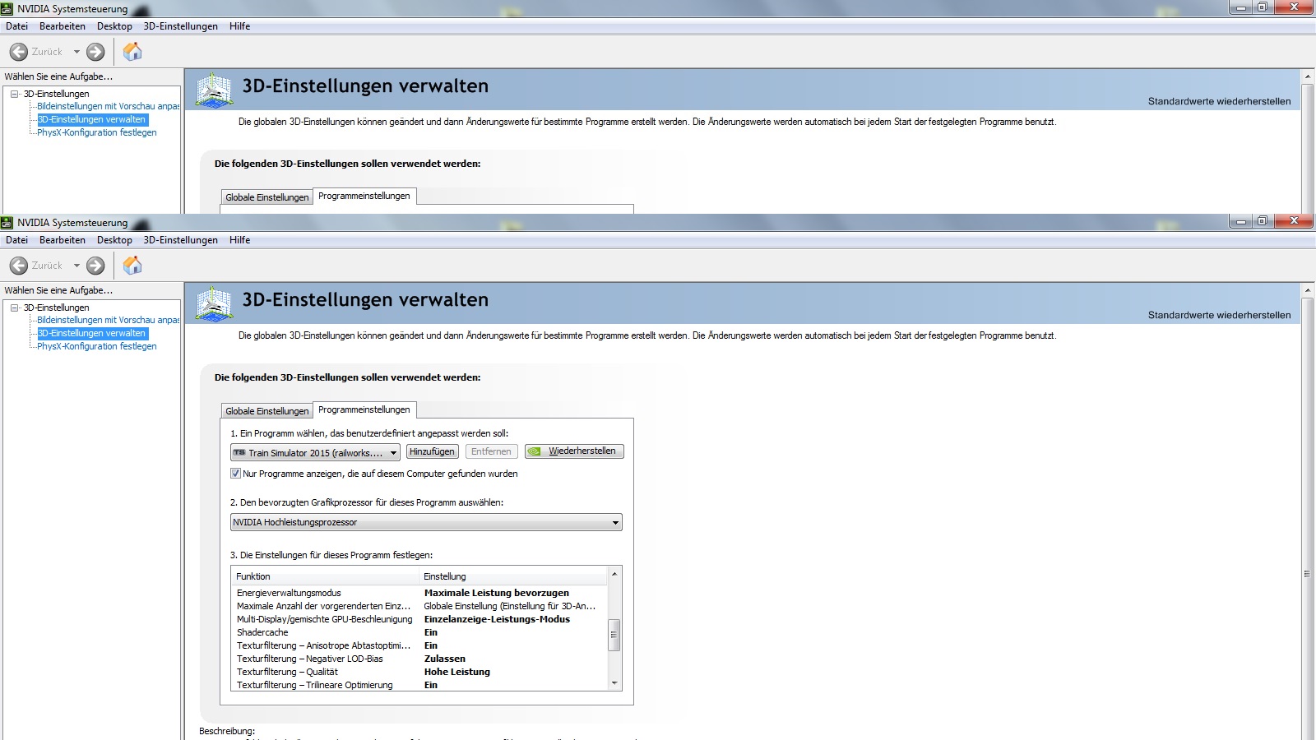Click the NVIDIA title bar icon of the upper window

point(7,8)
